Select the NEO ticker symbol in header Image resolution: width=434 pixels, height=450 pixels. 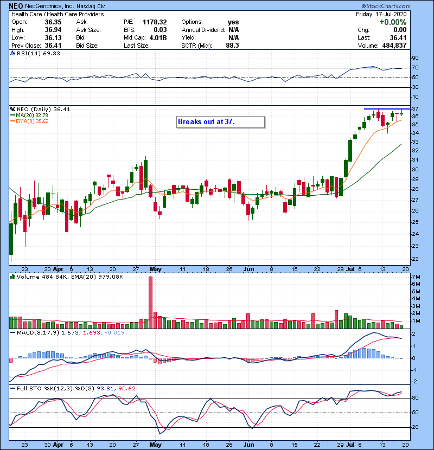[16, 6]
